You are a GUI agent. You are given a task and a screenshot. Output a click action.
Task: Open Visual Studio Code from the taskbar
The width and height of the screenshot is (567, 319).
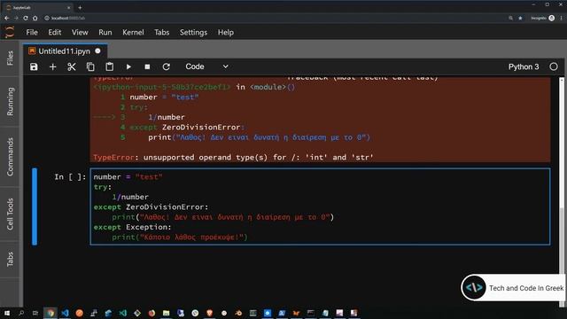(x=65, y=313)
